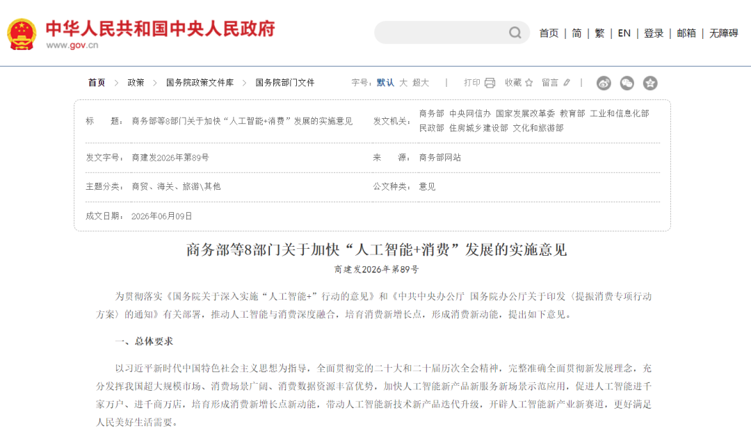
Task: Set font size to 超大
Action: [x=421, y=83]
